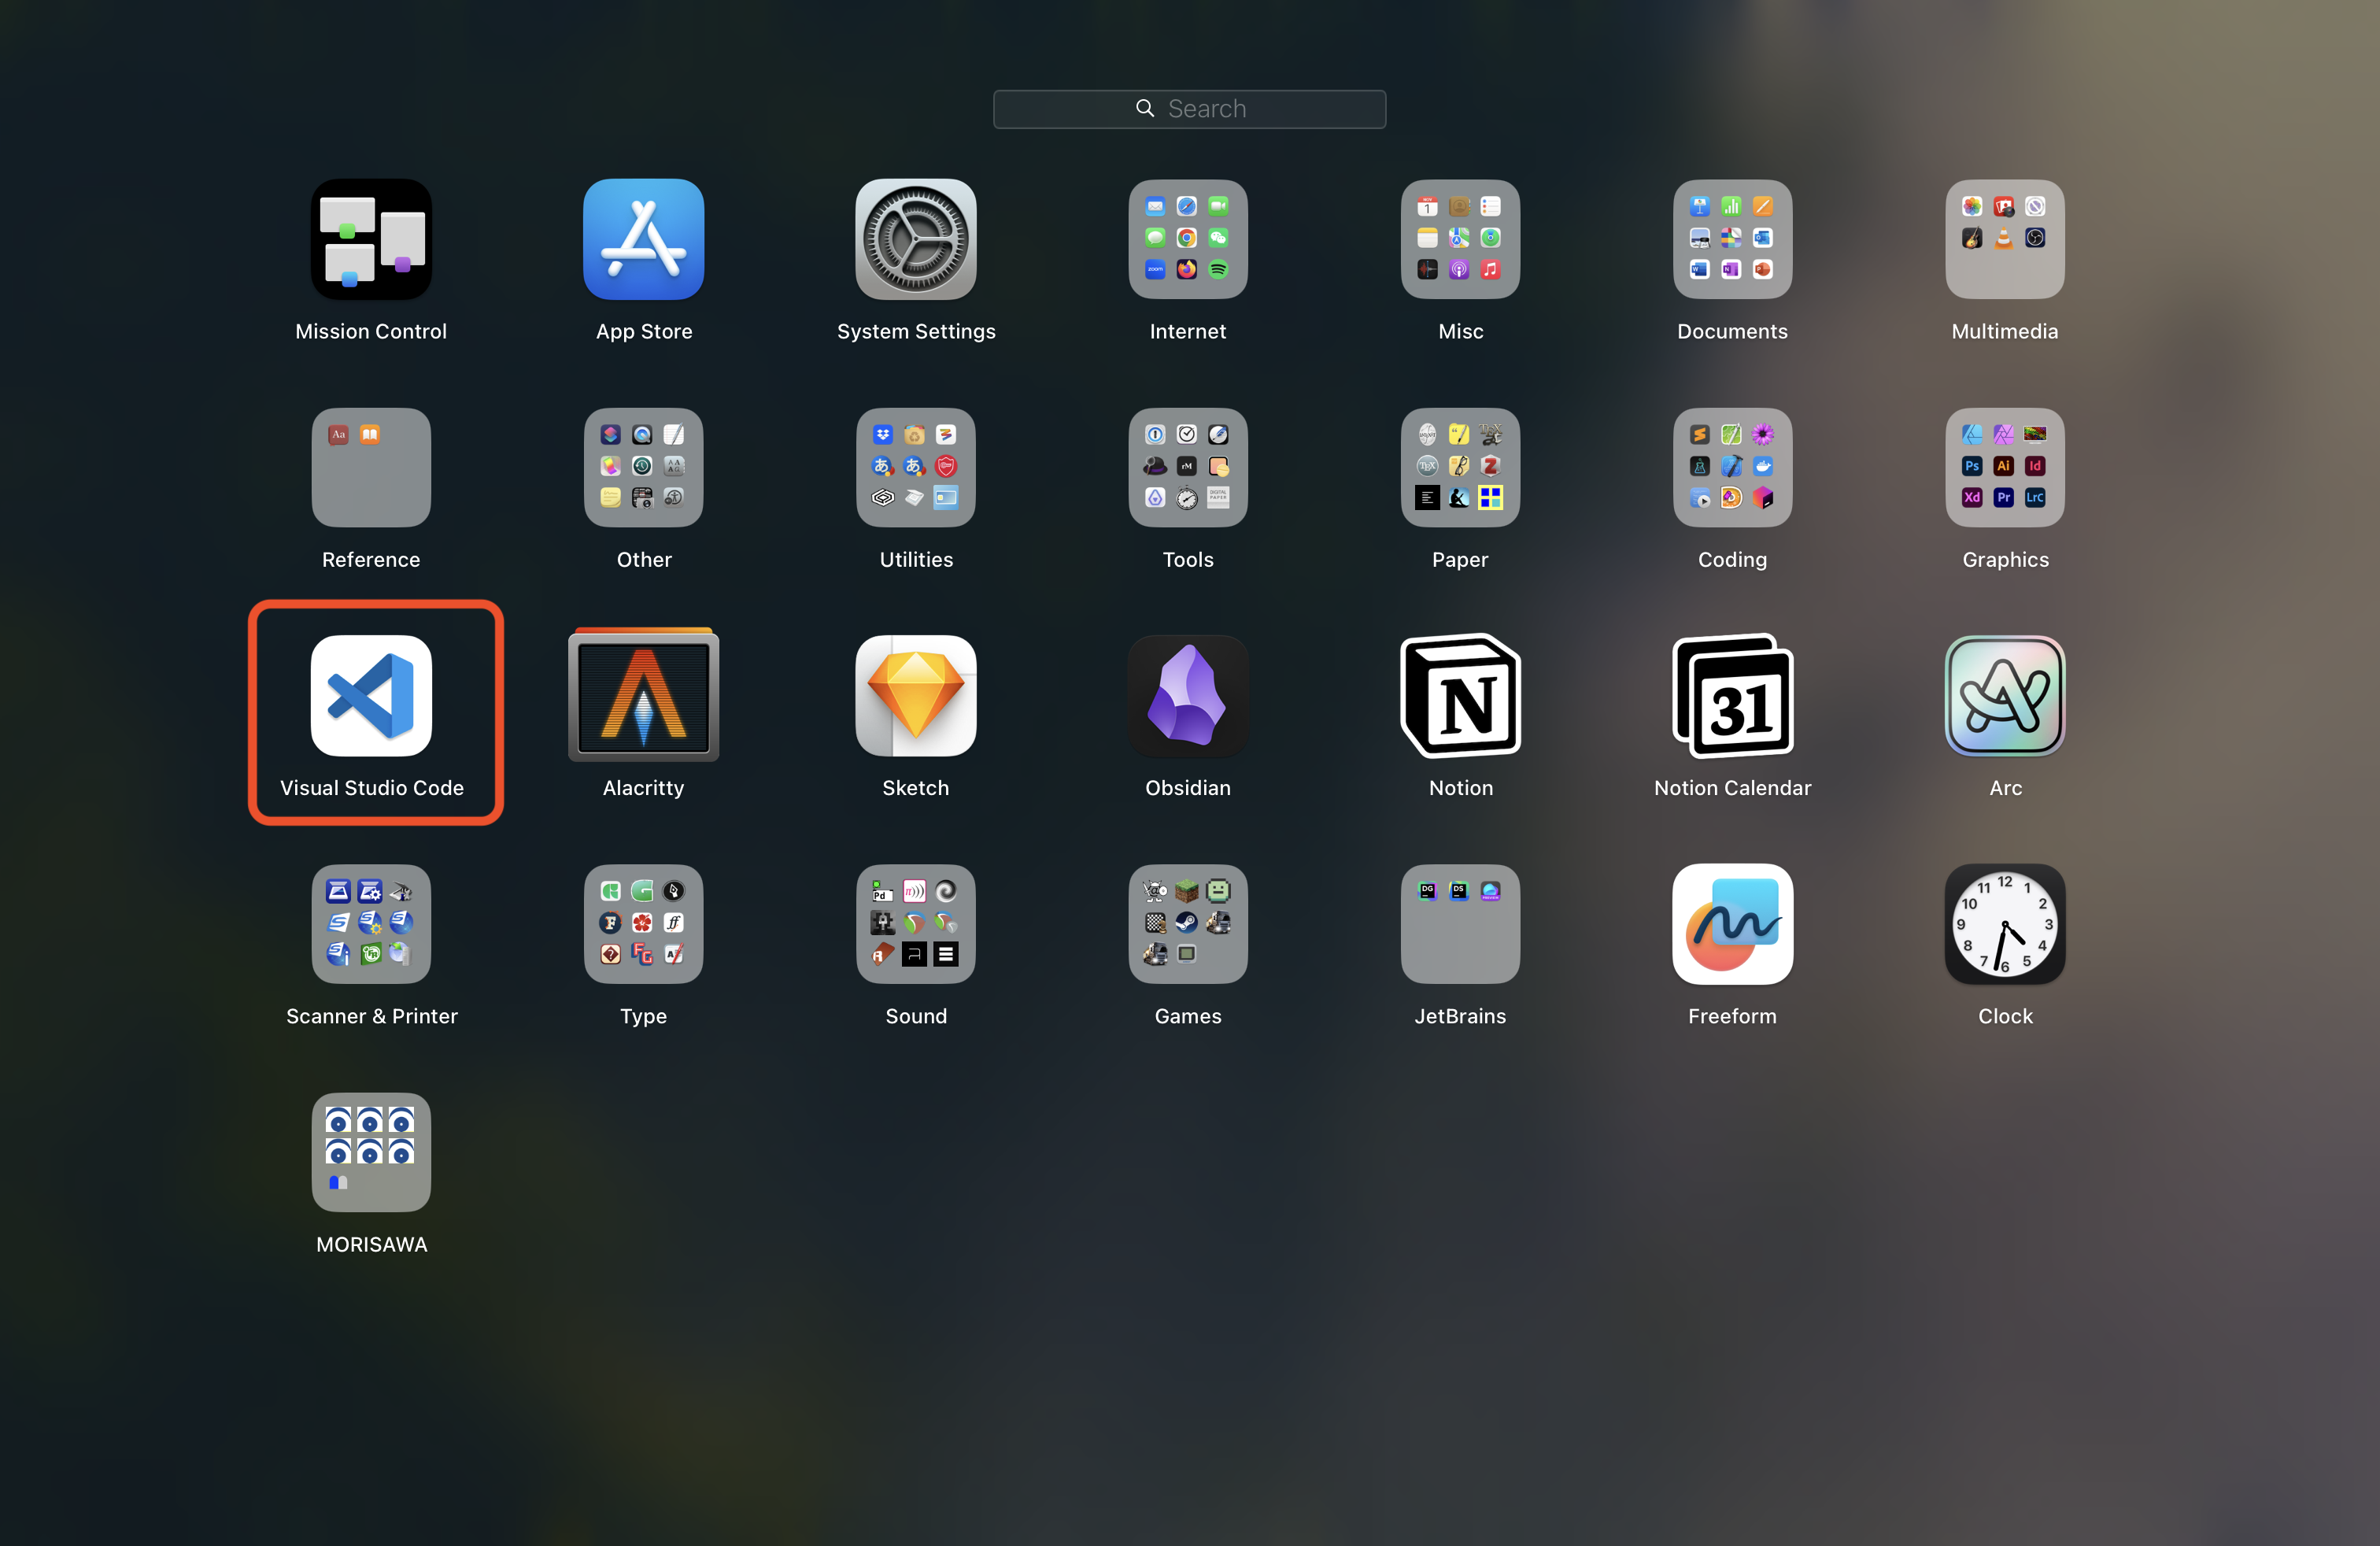Open the Sound folder
The image size is (2380, 1546).
tap(916, 924)
